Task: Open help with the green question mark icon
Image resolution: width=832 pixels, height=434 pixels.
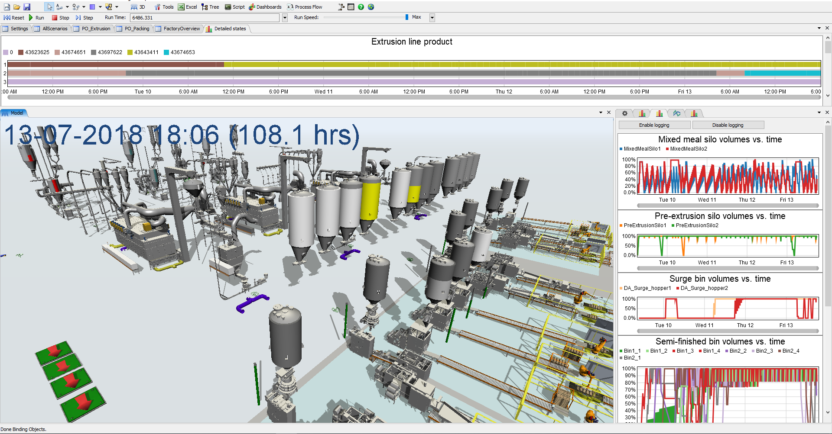Action: coord(361,7)
